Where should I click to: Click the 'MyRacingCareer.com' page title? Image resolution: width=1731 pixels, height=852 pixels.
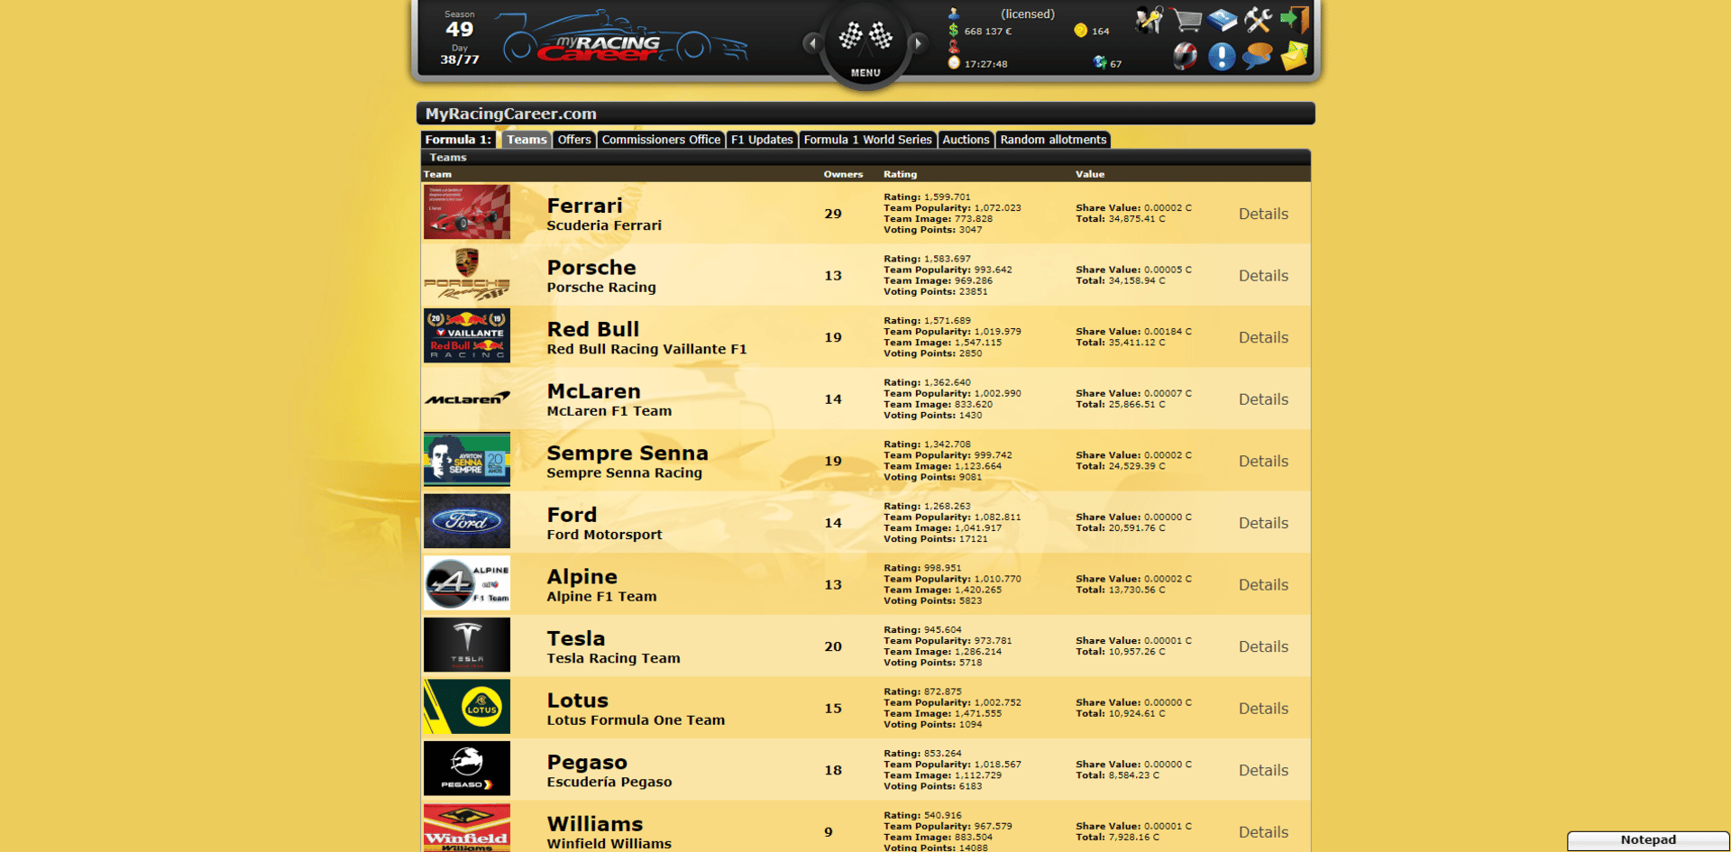point(511,114)
